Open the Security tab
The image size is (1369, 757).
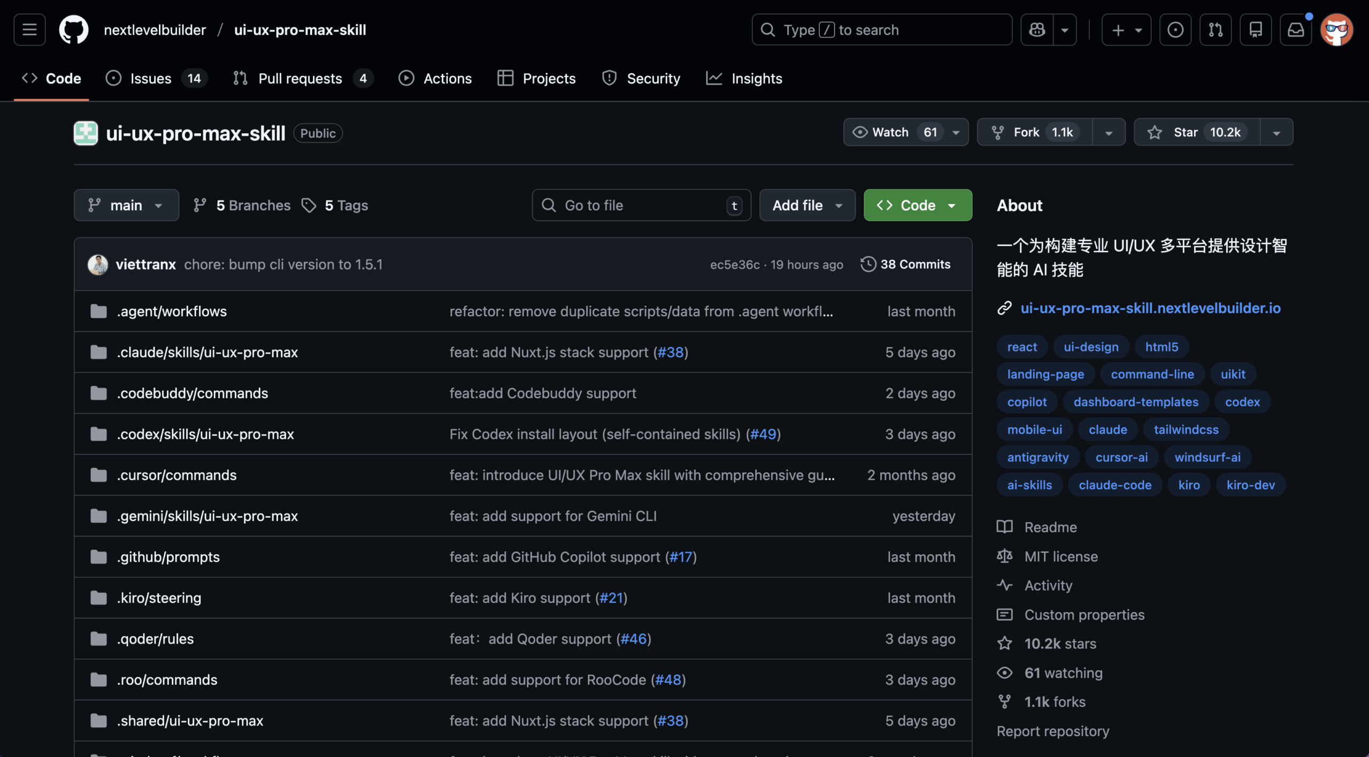(x=653, y=78)
